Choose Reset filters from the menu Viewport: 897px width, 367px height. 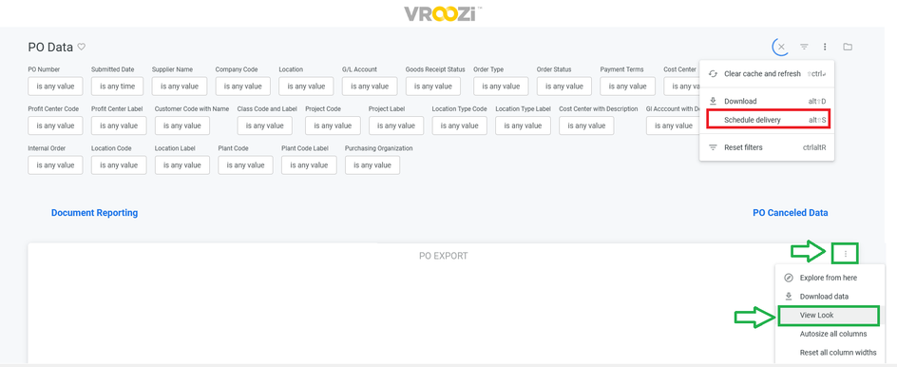click(767, 147)
